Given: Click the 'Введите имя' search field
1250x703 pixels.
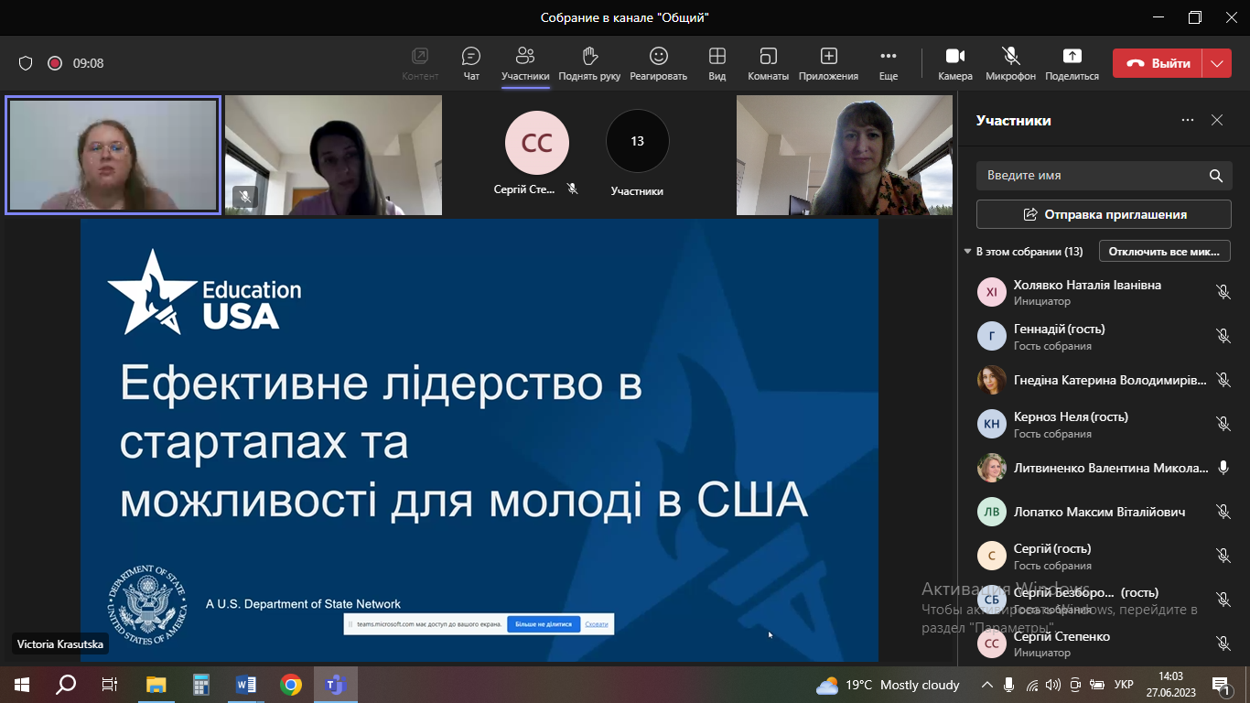Looking at the screenshot, I should (1089, 175).
